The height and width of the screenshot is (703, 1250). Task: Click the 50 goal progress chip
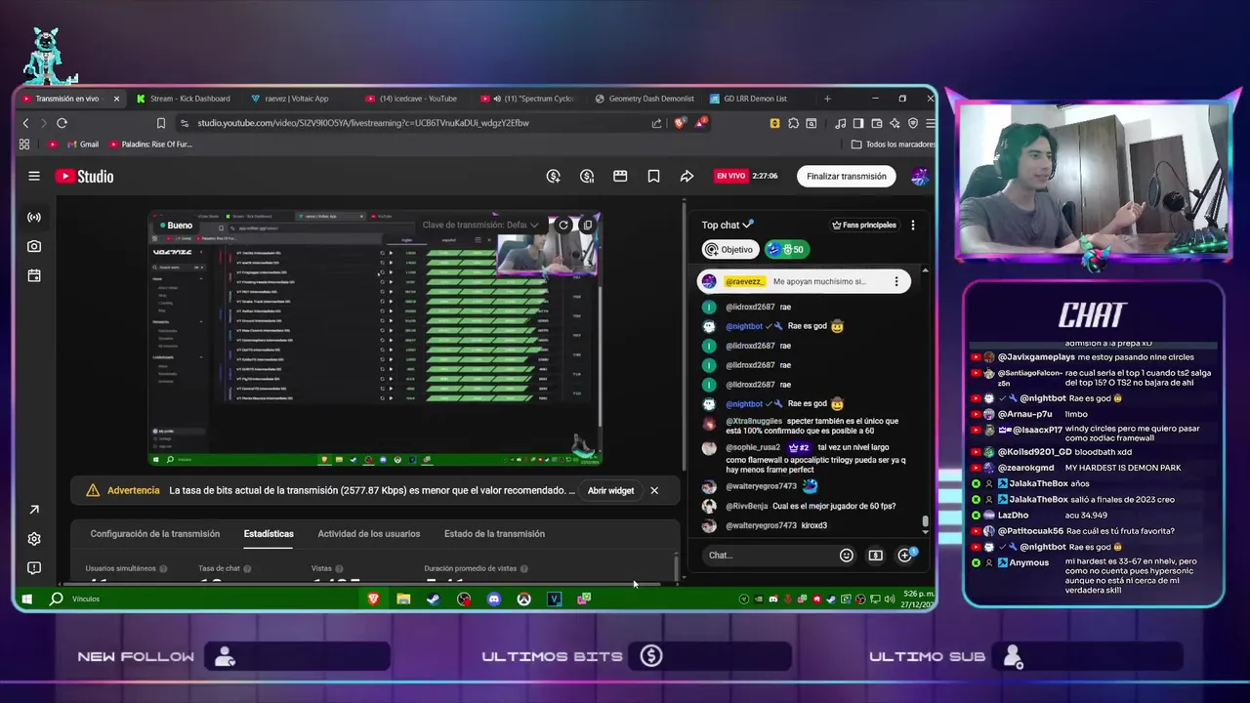(786, 249)
